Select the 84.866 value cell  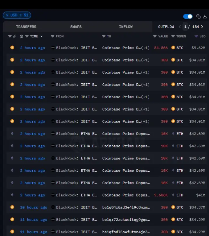click(x=161, y=48)
